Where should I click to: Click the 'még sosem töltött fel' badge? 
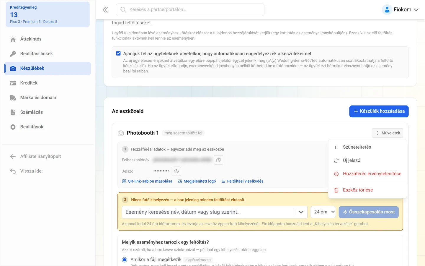(x=183, y=133)
